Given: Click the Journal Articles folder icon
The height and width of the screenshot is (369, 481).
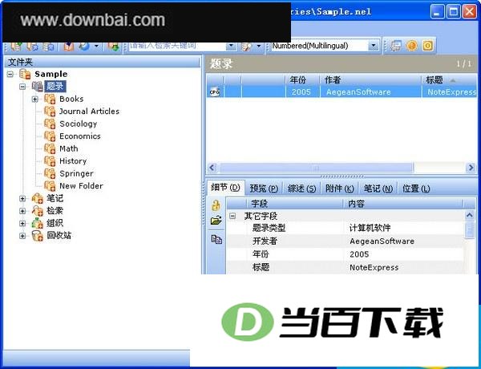Looking at the screenshot, I should (50, 112).
